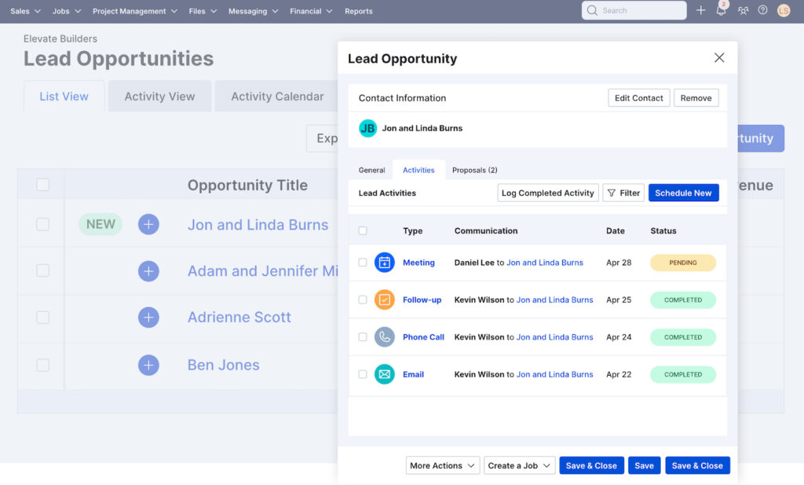Switch to the General tab
The height and width of the screenshot is (485, 804).
371,170
